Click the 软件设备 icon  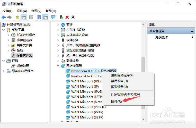[x=63, y=40]
